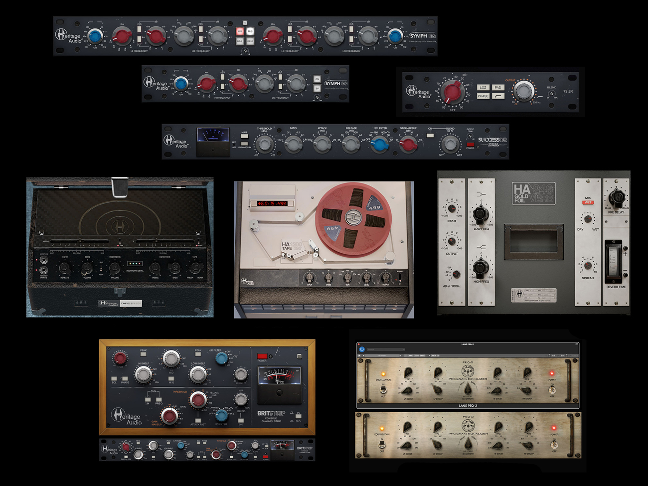Click the red POWER button on the wood-framed Britstrip
The image size is (648, 486).
coord(262,356)
